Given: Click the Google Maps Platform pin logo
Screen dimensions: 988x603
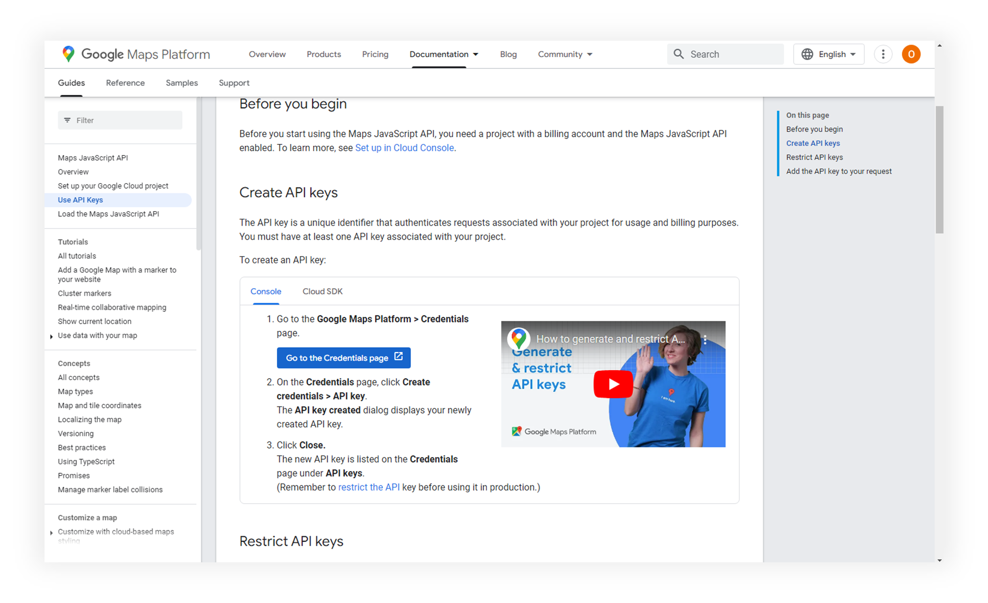Looking at the screenshot, I should [x=69, y=54].
